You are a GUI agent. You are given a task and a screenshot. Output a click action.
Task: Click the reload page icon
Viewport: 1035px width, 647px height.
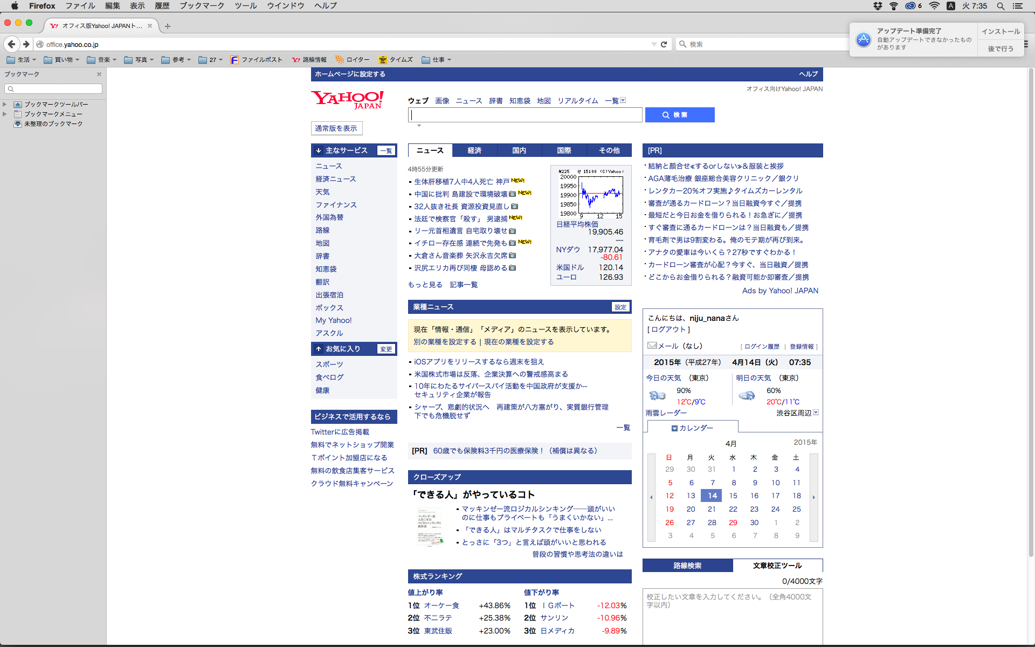click(x=664, y=44)
